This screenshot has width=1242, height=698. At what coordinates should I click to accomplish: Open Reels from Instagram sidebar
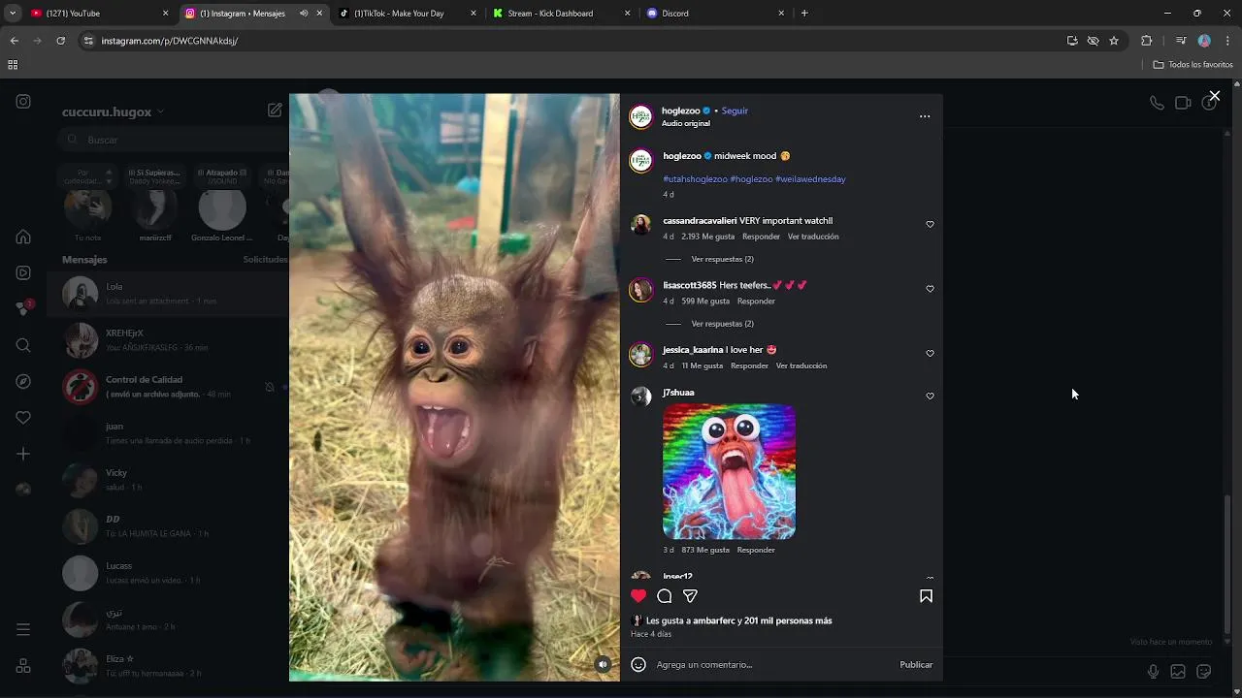[23, 273]
